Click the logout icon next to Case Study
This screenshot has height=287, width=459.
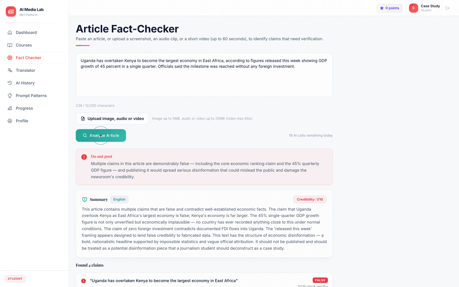[x=448, y=8]
